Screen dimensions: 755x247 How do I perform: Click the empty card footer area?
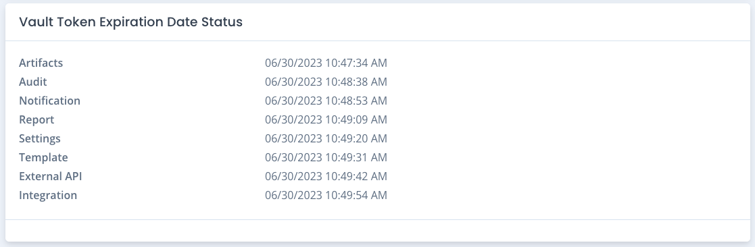pos(377,230)
